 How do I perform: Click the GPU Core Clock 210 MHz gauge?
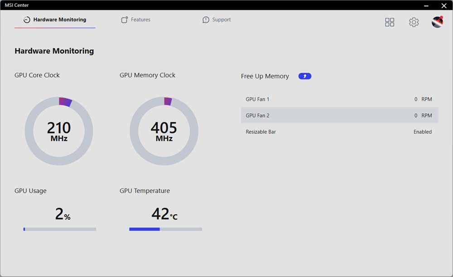click(59, 131)
